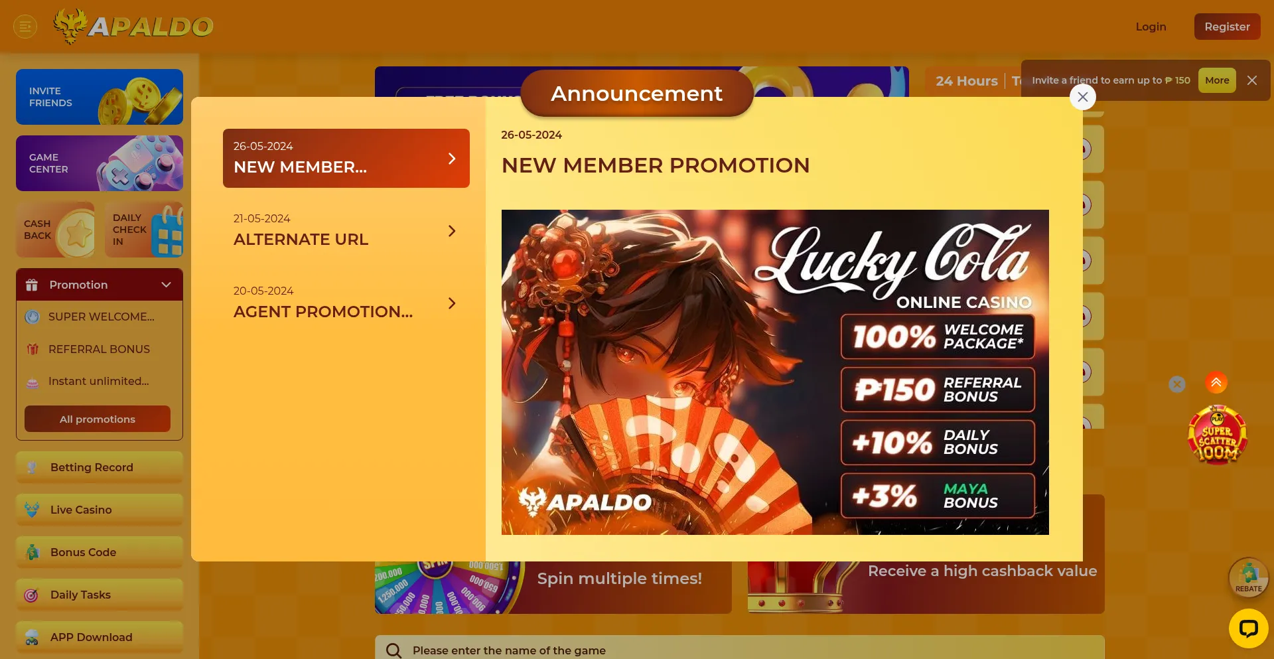Image resolution: width=1274 pixels, height=659 pixels.
Task: Open the hamburger menu icon
Action: 25,27
